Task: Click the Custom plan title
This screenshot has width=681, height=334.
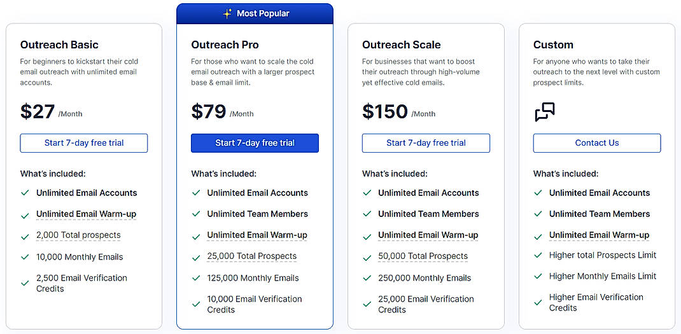Action: tap(553, 45)
